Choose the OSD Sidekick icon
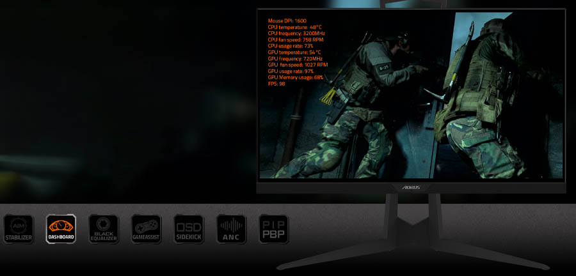The width and height of the screenshot is (576, 276). point(189,229)
